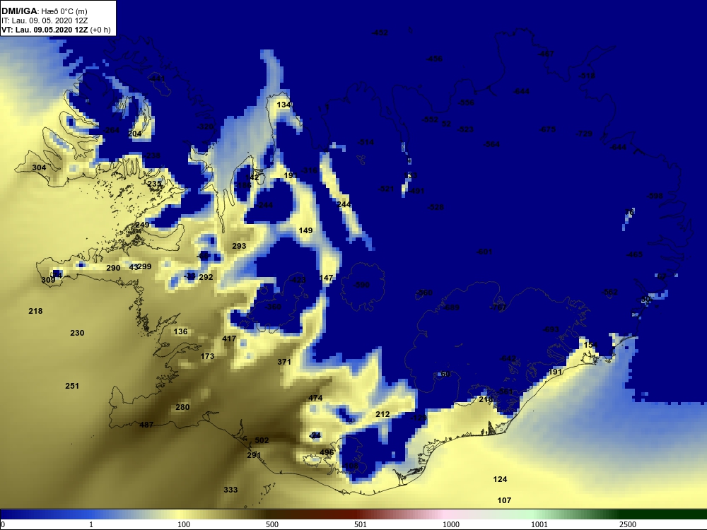The image size is (707, 530).
Task: Click the value 147 on the map
Action: [x=326, y=278]
